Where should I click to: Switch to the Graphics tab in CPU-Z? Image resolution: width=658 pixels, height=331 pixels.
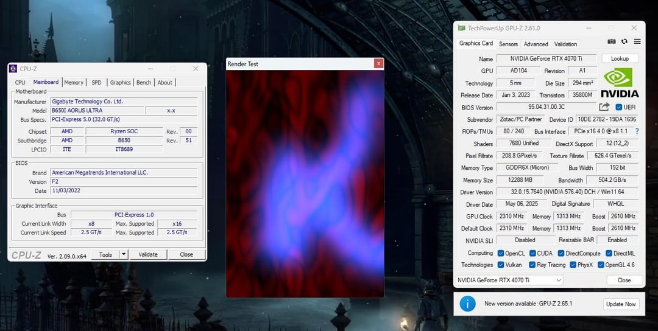click(121, 83)
